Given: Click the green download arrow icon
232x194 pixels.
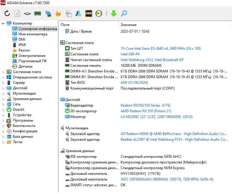Looking at the screenshot, I should 114,13.
